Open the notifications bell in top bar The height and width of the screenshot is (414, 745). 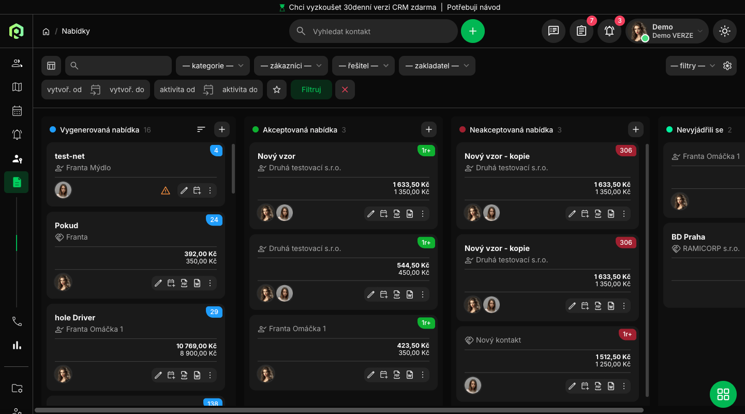[x=609, y=31]
